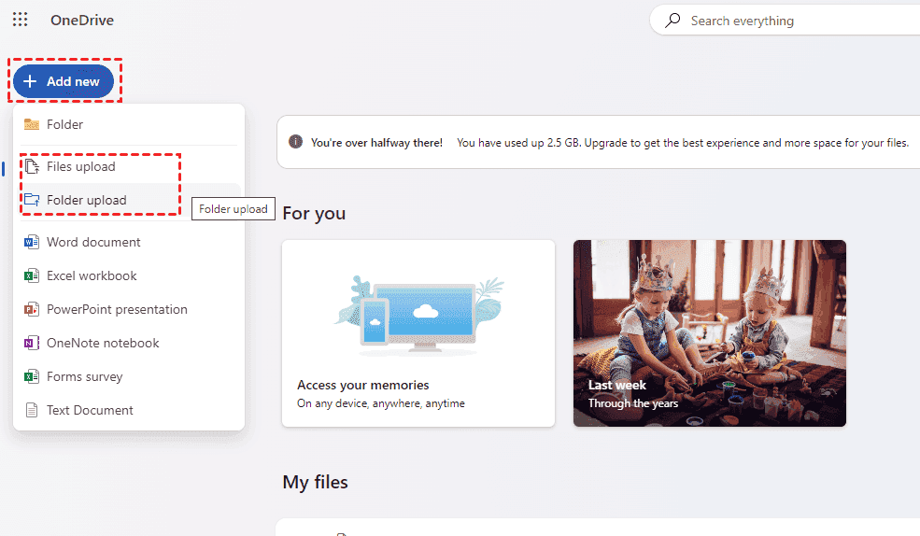Screen dimensions: 920x536
Task: Open the Last week Through the years photo
Action: pyautogui.click(x=709, y=333)
